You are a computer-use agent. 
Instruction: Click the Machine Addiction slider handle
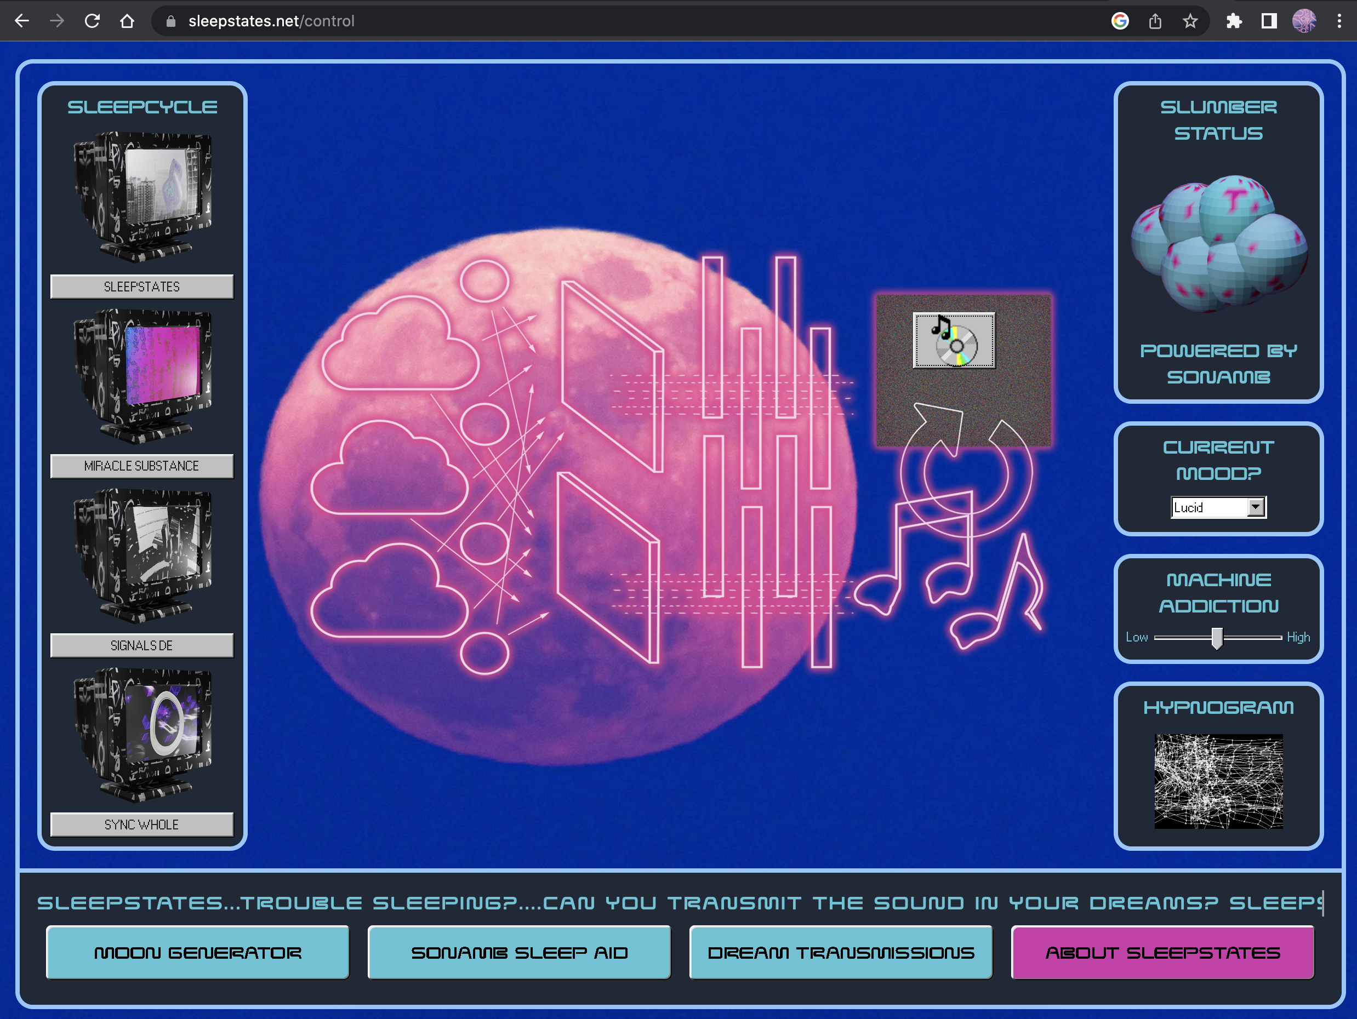point(1217,638)
